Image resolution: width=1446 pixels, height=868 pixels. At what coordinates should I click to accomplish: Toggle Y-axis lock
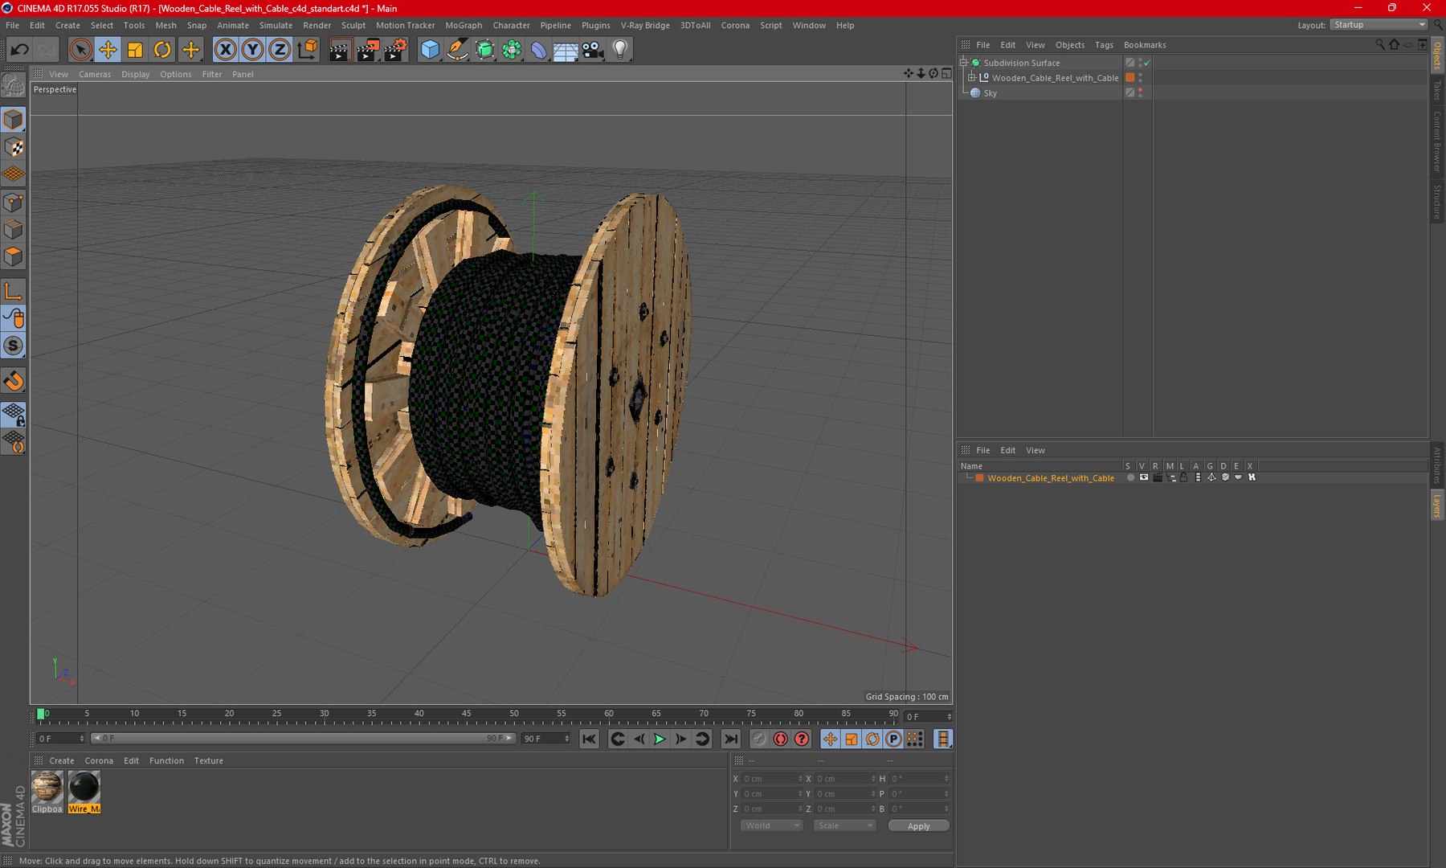252,50
